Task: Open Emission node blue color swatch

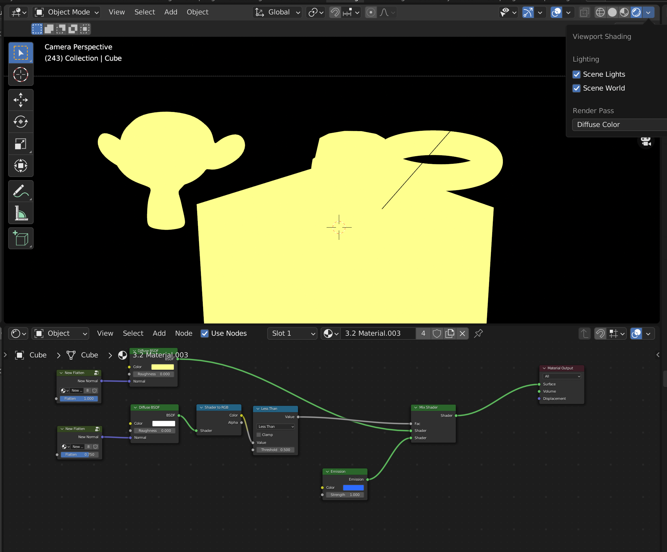Action: click(353, 488)
